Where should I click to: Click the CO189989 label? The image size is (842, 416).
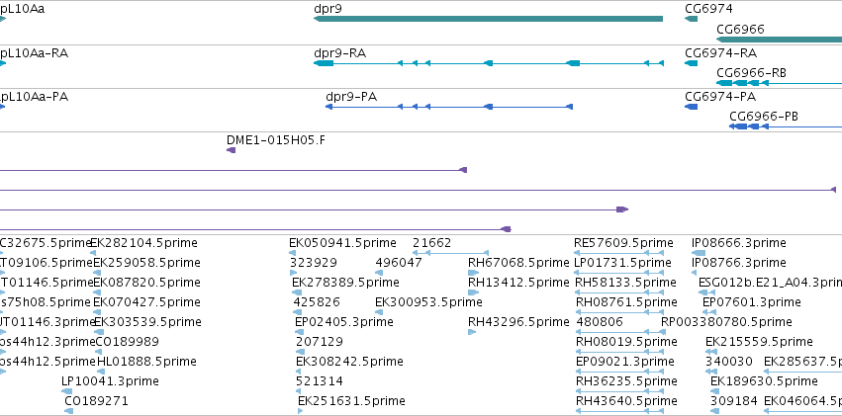point(128,342)
